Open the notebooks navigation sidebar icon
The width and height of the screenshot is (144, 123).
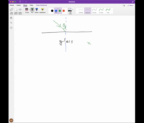11,18
